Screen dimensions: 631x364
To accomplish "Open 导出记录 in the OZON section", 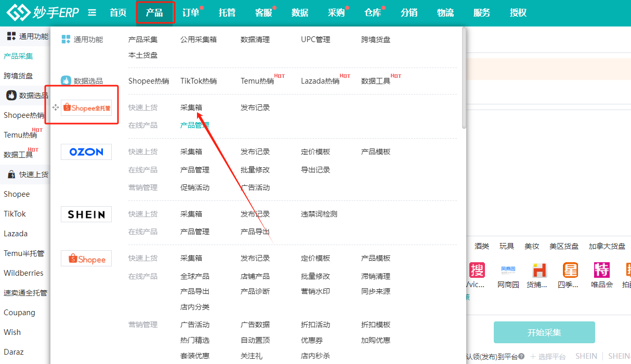I will coord(315,170).
